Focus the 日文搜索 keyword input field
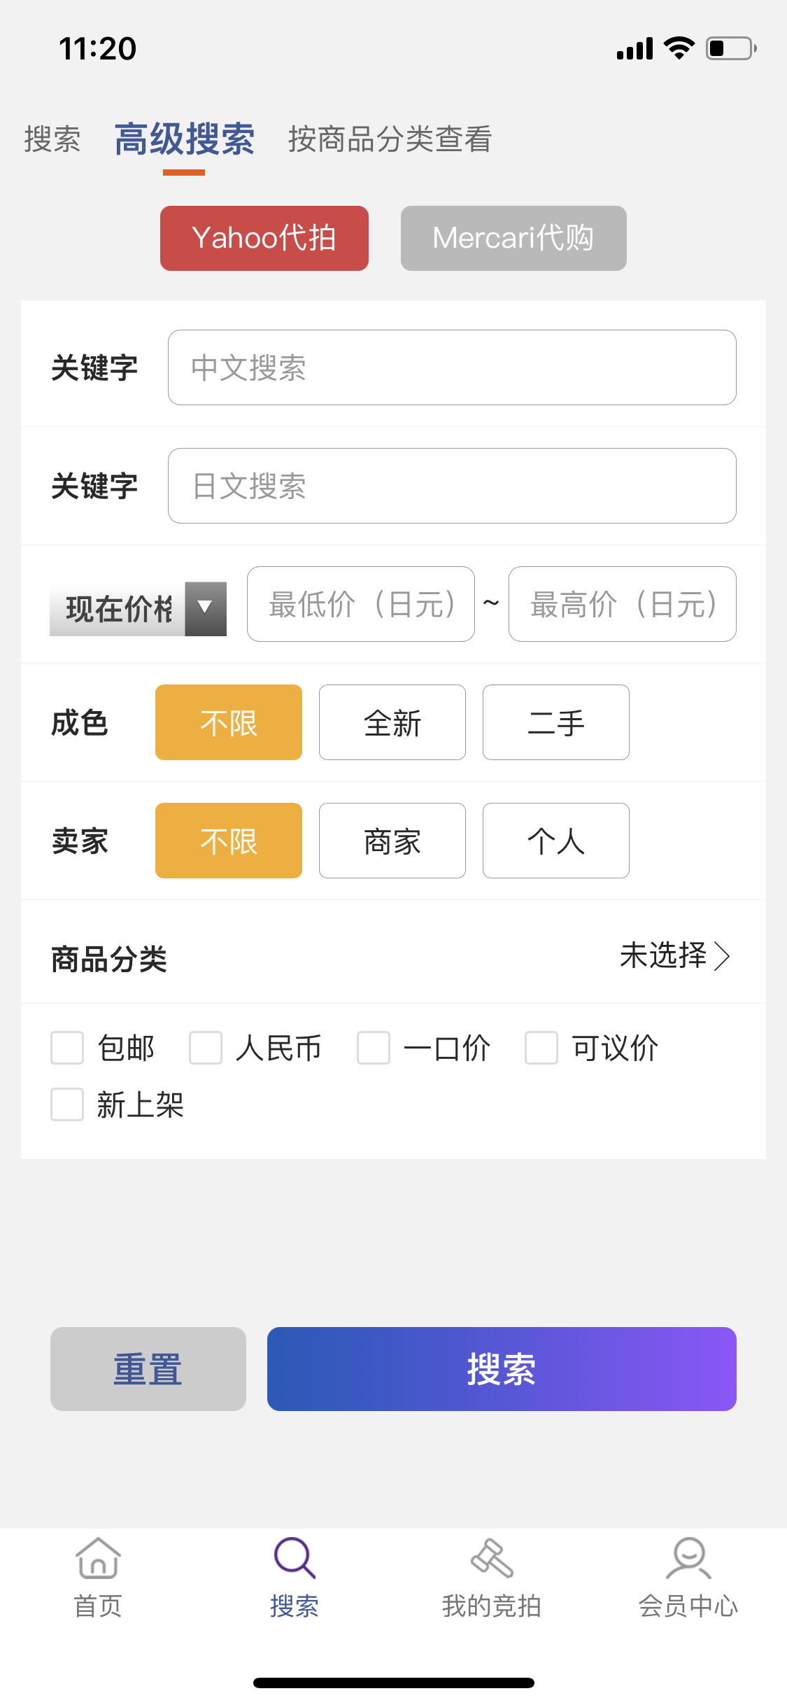The image size is (787, 1705). tap(452, 486)
